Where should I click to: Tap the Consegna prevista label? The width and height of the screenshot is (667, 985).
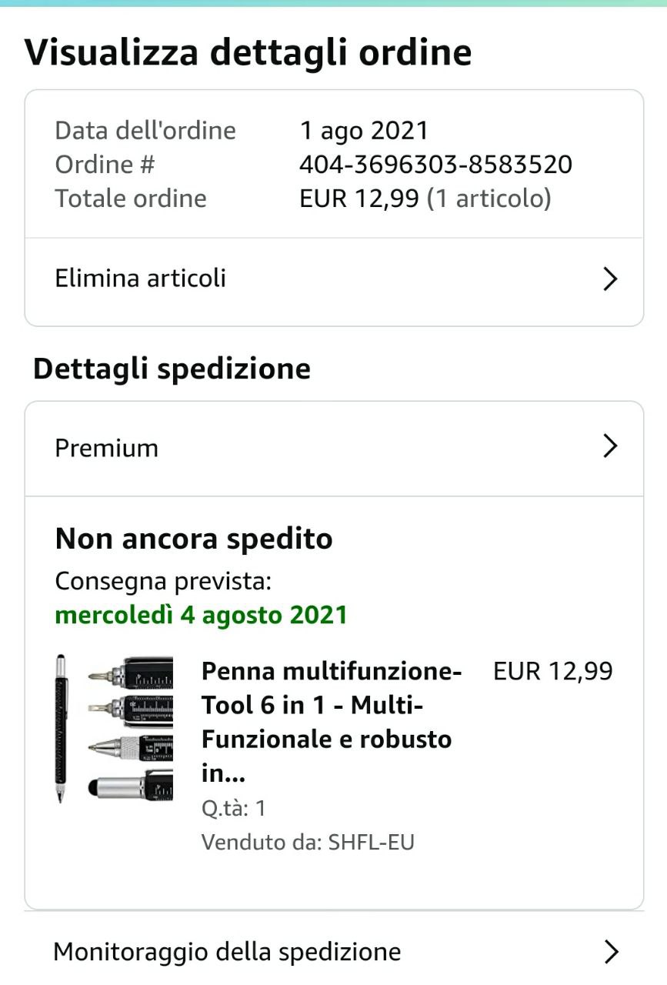point(163,581)
